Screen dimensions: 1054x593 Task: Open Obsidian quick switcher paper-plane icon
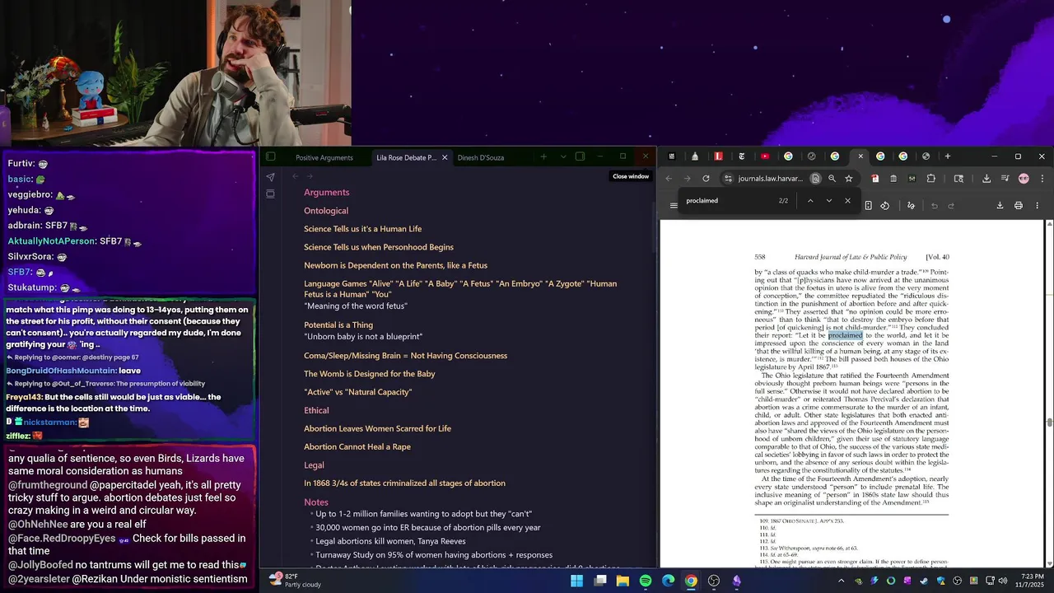coord(270,176)
